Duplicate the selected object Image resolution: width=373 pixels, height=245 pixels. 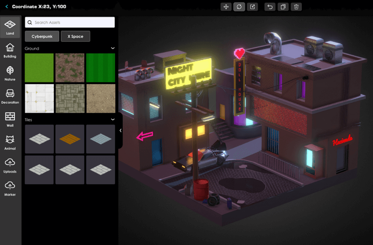click(x=283, y=7)
